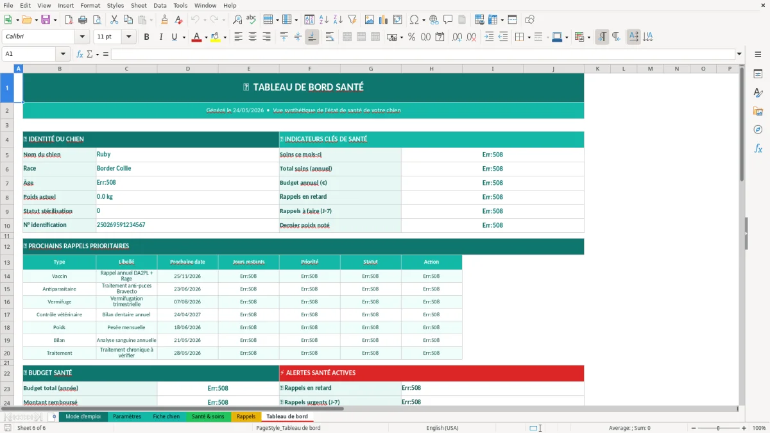Click into the formula input line
Viewport: 770px width, 433px height.
422,54
